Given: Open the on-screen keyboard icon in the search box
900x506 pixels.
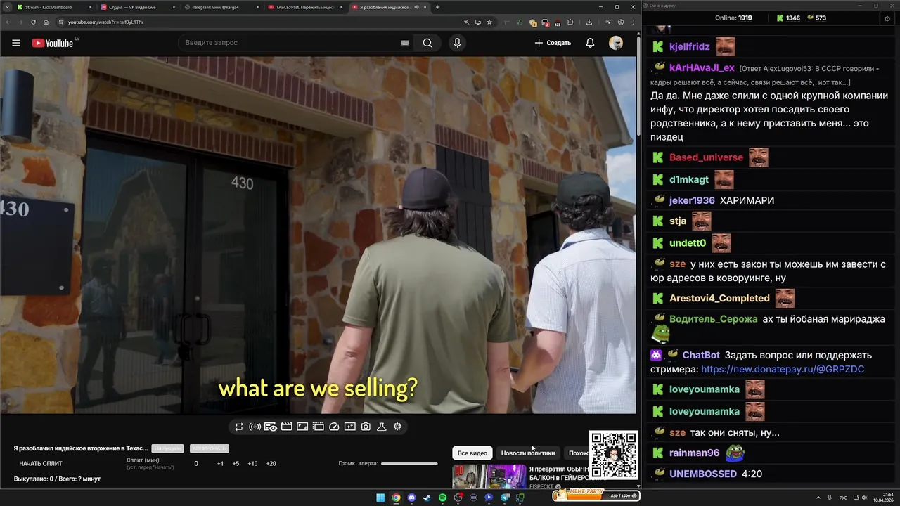Looking at the screenshot, I should 405,43.
